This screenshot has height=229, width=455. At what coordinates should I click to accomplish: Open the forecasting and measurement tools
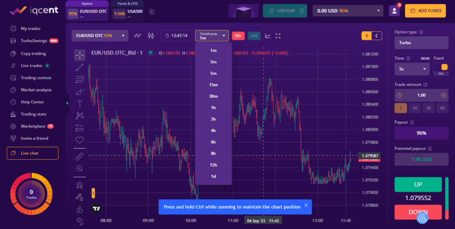click(x=80, y=128)
